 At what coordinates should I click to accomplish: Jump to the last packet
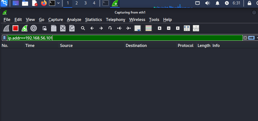pos(128,28)
